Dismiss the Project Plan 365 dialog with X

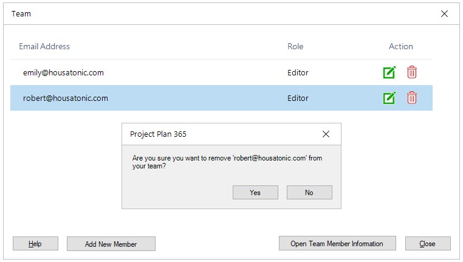tap(326, 134)
